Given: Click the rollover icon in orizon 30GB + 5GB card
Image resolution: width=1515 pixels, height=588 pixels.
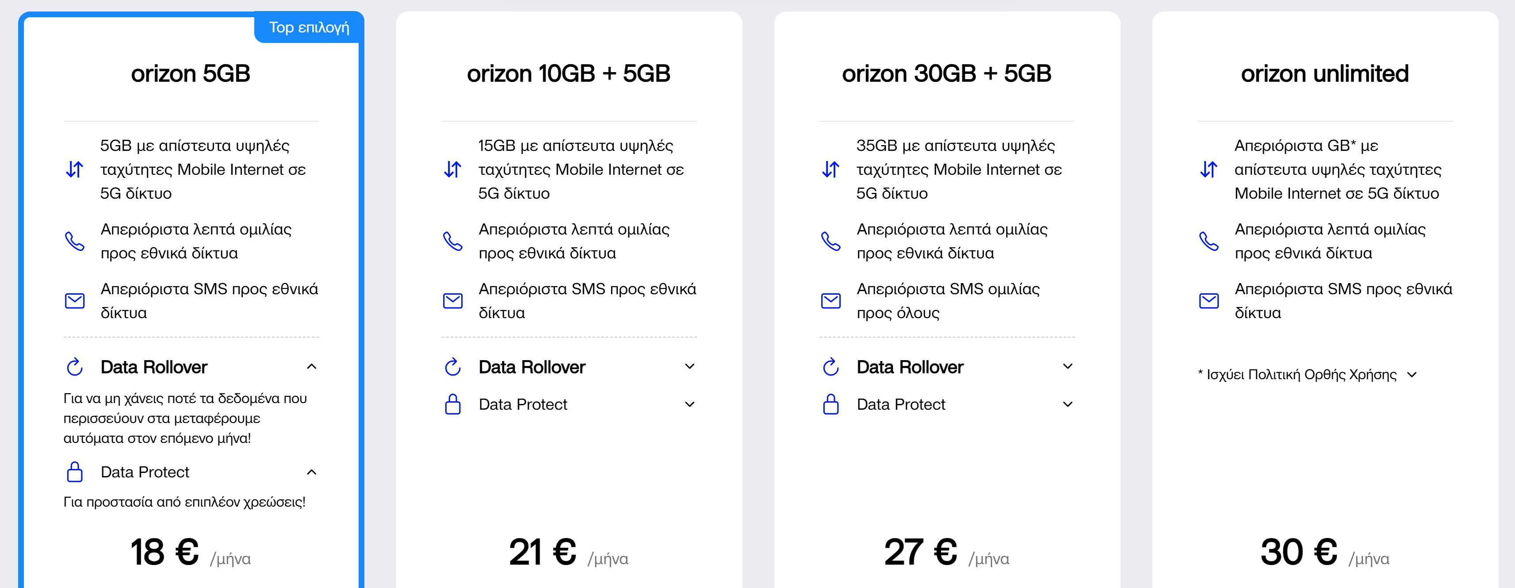Looking at the screenshot, I should coord(830,367).
